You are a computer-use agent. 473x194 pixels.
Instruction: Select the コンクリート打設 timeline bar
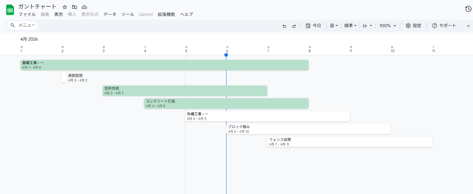coord(226,104)
